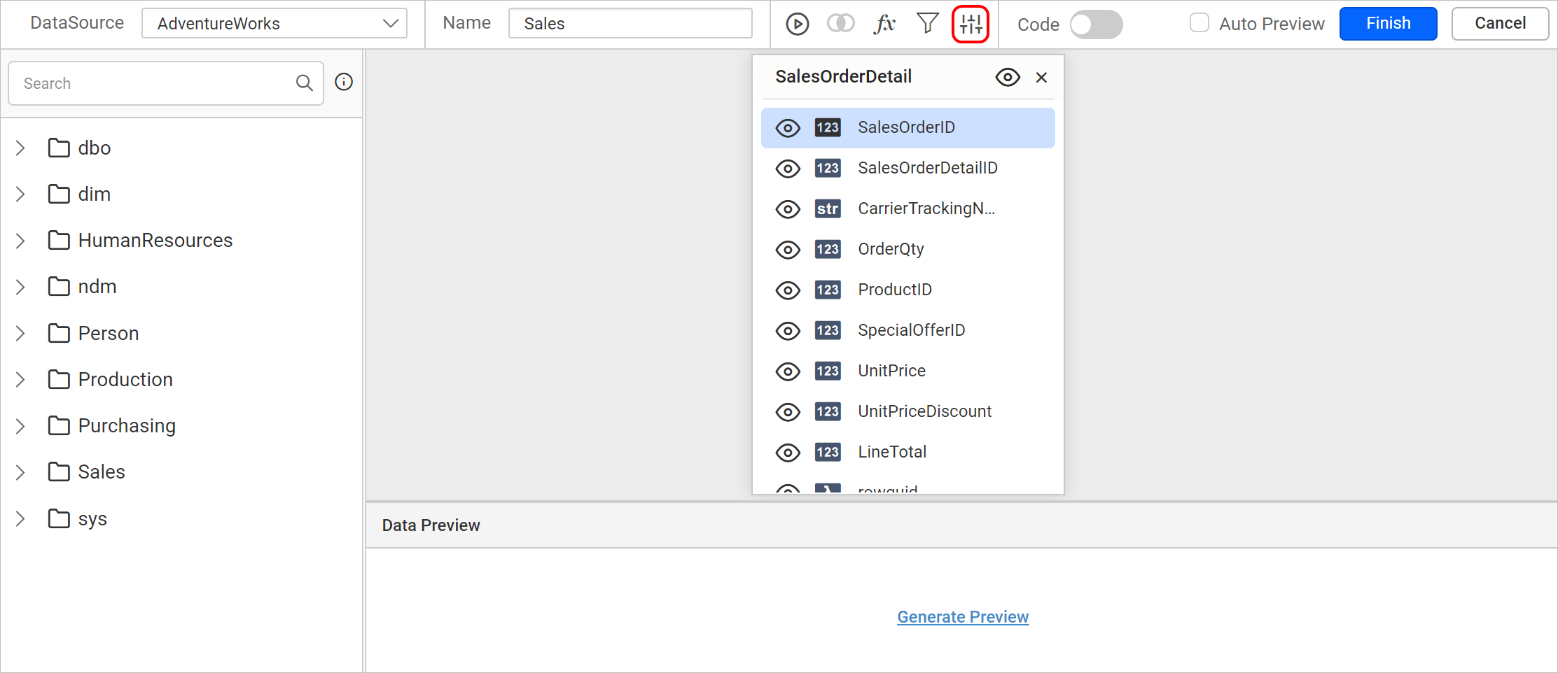Click the Finish button
The height and width of the screenshot is (673, 1558).
1388,24
